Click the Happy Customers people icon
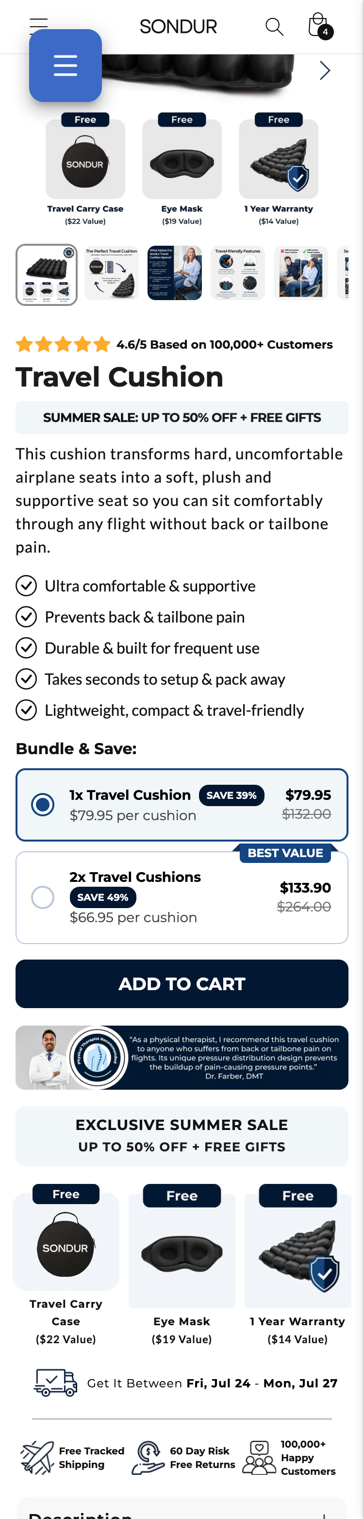Image resolution: width=364 pixels, height=1519 pixels. tap(259, 1457)
